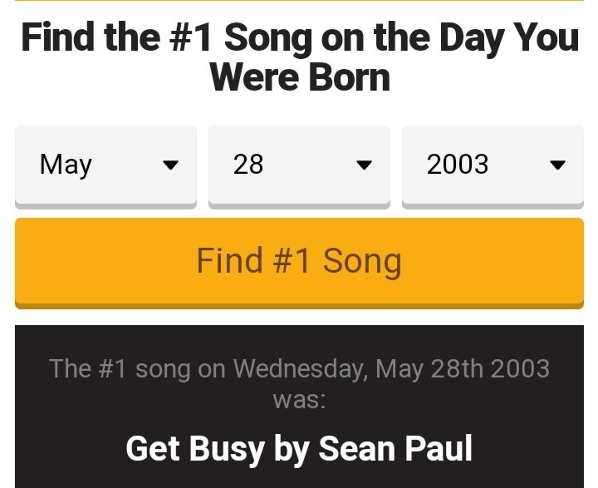Click the artist name 'Sean Paul'

pyautogui.click(x=395, y=449)
